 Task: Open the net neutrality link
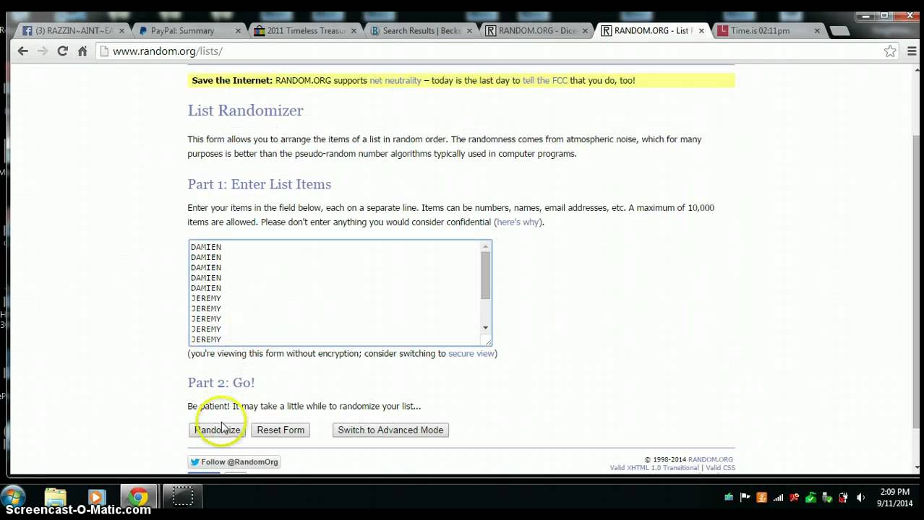pyautogui.click(x=395, y=81)
